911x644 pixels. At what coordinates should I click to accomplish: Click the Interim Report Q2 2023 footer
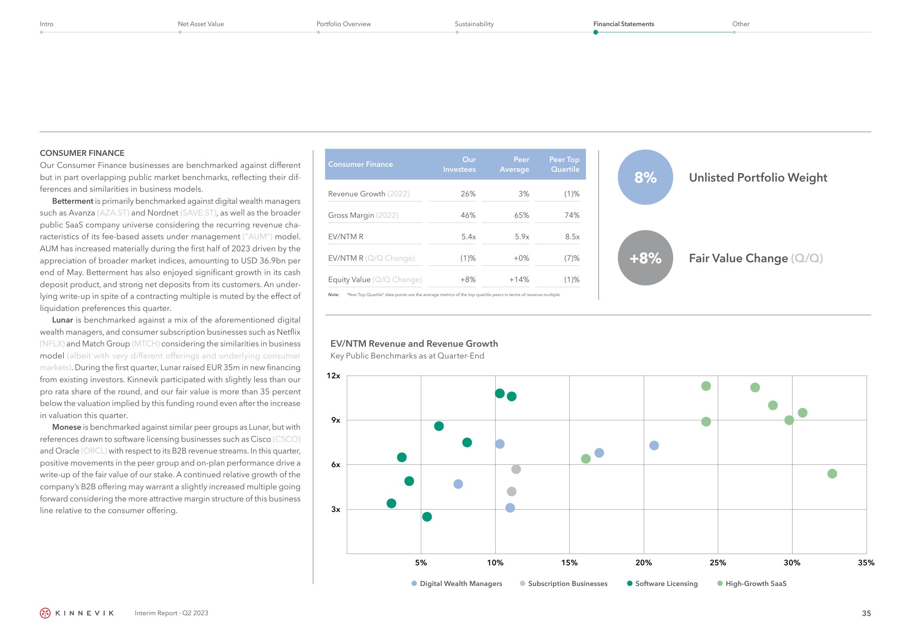171,613
